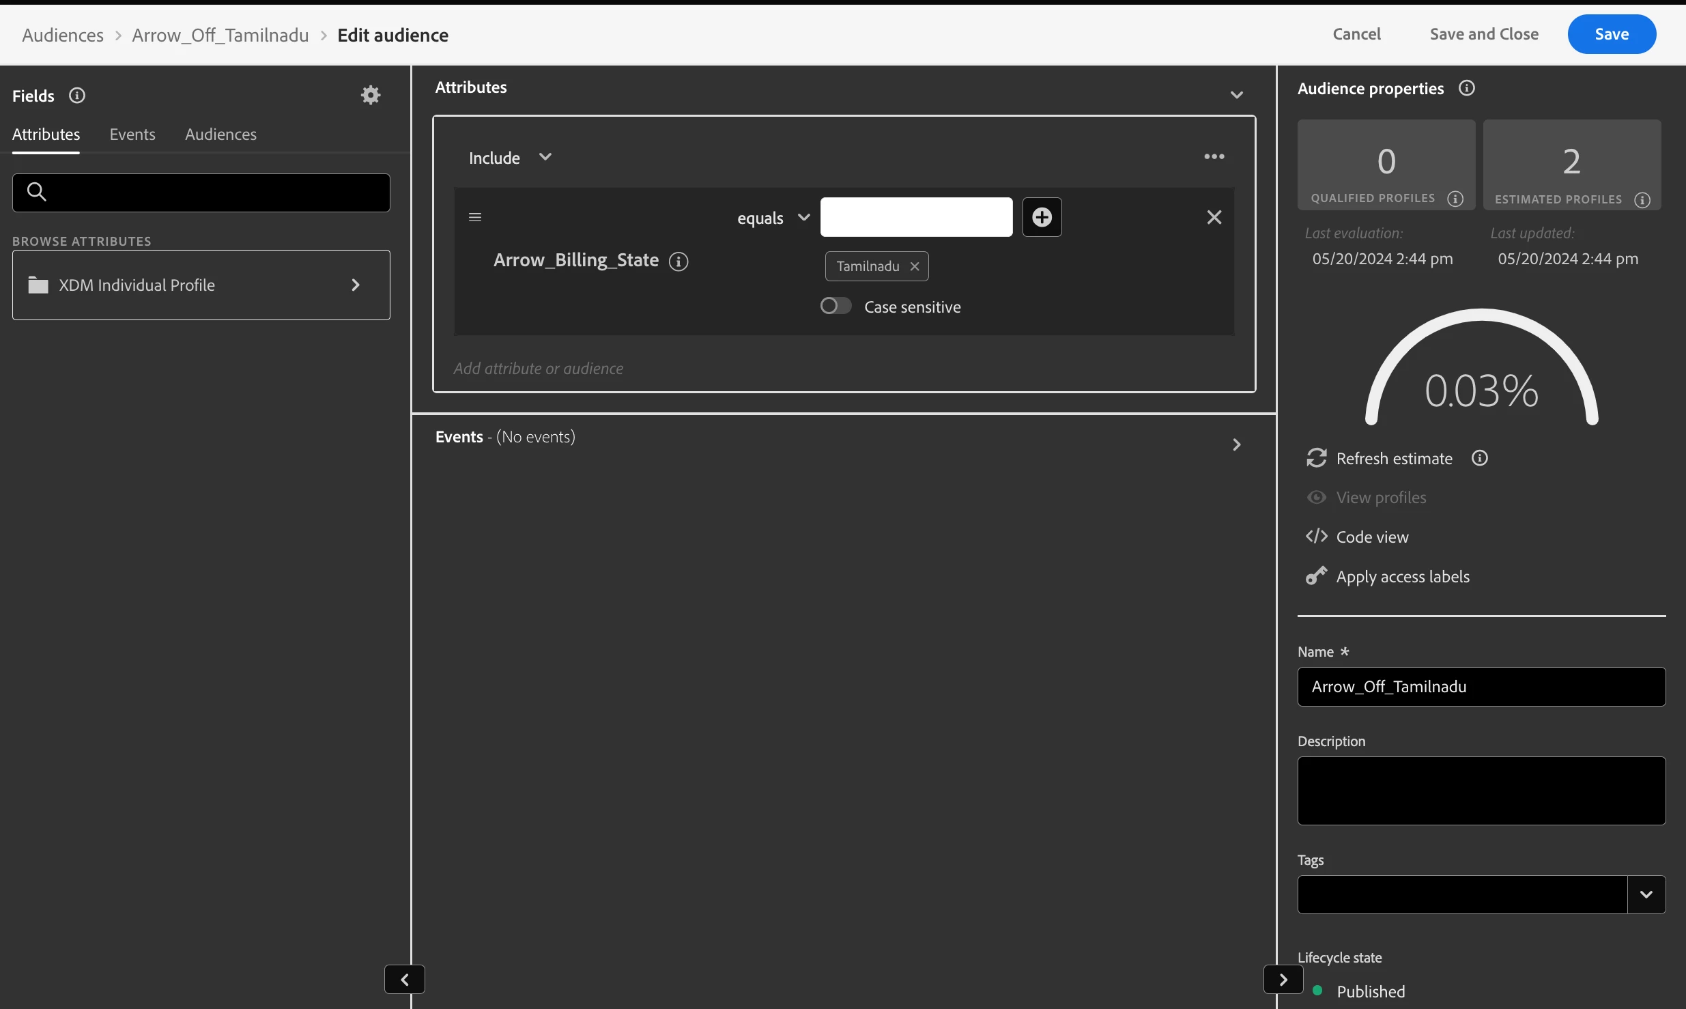Screen dimensions: 1686x1009
Task: Toggle the Case sensitive switch
Action: pos(835,306)
